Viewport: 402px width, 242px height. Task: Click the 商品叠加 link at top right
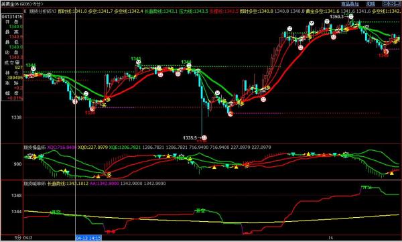[350, 4]
